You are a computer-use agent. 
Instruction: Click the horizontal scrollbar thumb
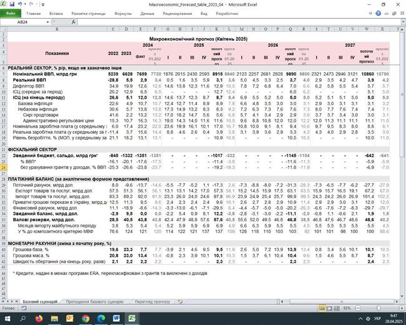342,302
